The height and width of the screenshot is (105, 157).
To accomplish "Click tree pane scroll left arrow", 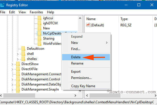I will tap(1, 95).
